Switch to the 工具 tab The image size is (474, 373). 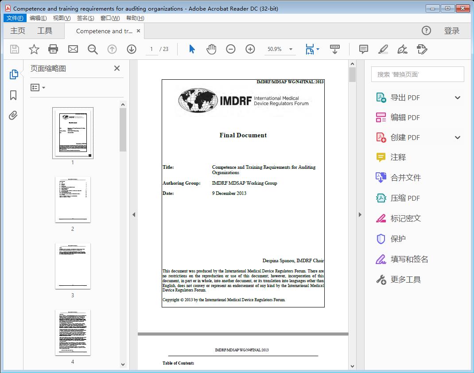click(x=45, y=31)
